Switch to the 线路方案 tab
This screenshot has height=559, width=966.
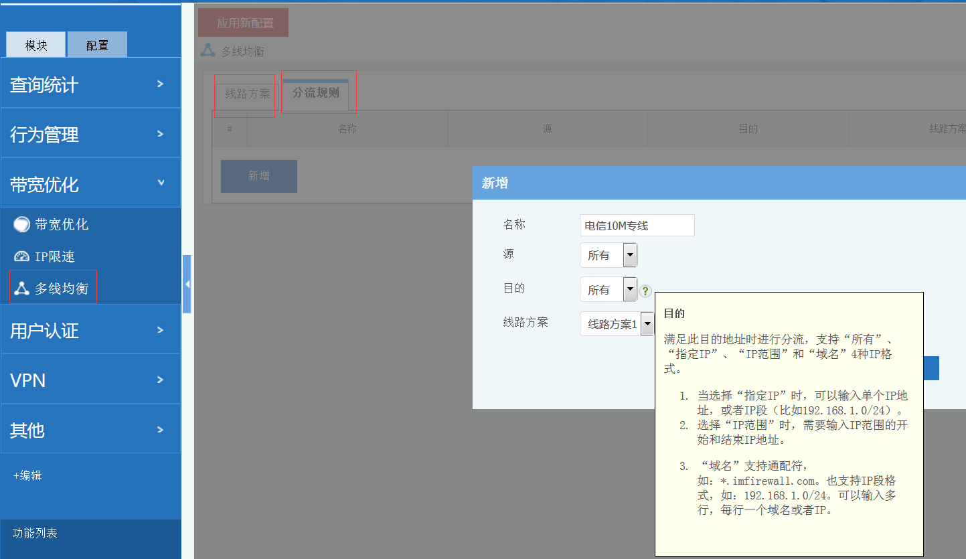(247, 94)
